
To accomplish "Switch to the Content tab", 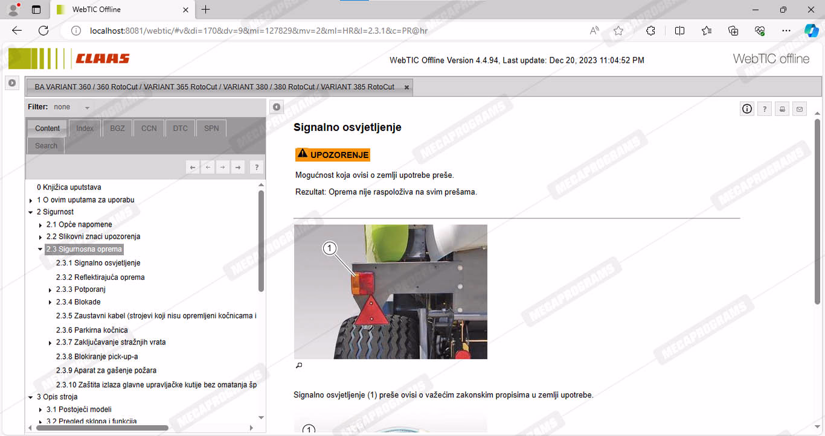I will (47, 128).
